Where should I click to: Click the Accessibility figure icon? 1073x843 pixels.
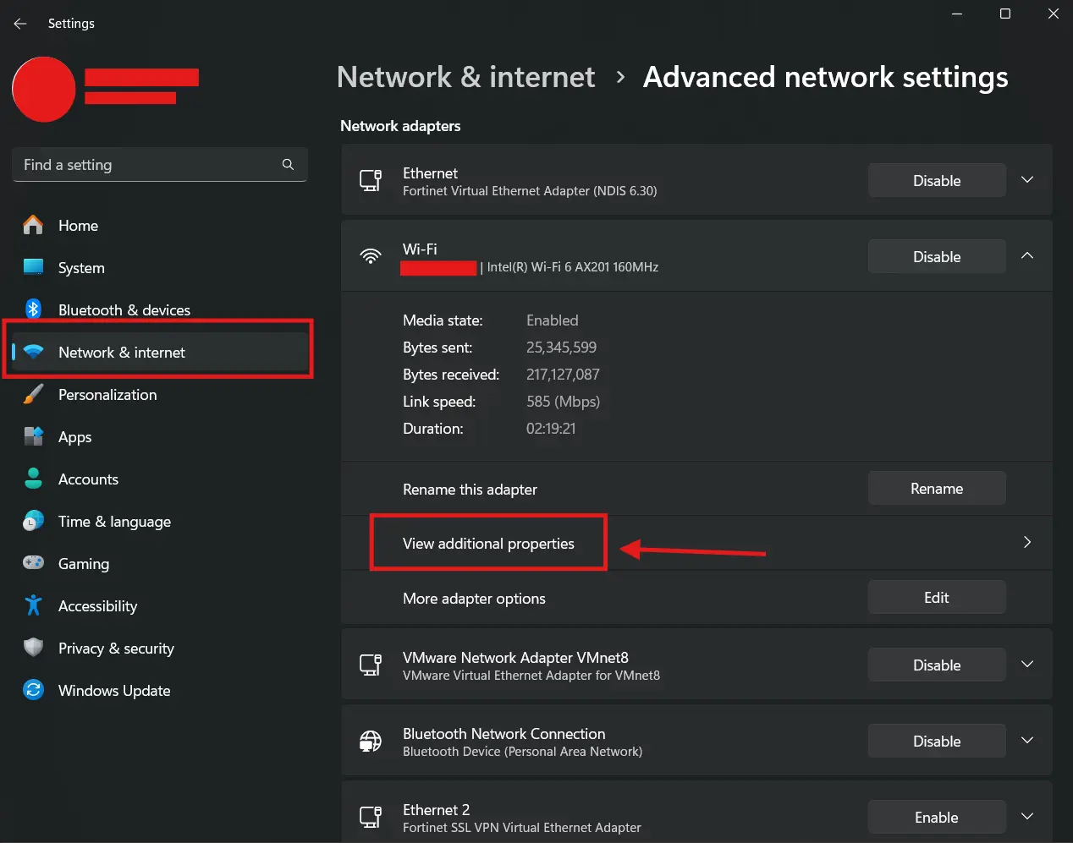coord(33,605)
